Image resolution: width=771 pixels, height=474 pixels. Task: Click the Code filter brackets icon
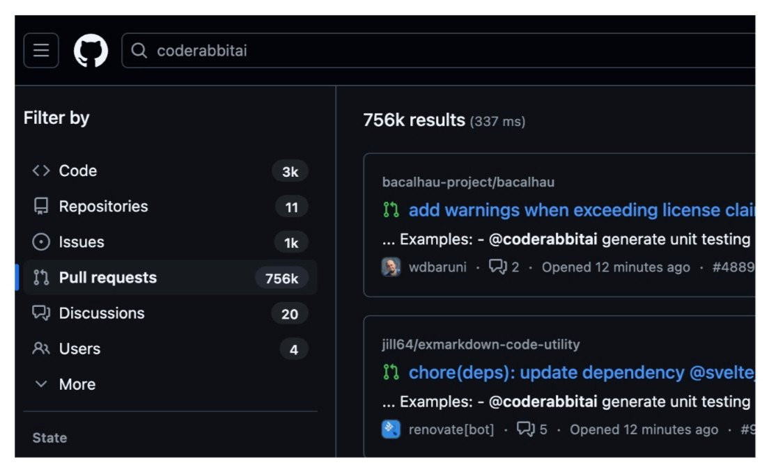tap(41, 171)
